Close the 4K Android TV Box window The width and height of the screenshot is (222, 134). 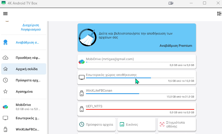tap(218, 3)
